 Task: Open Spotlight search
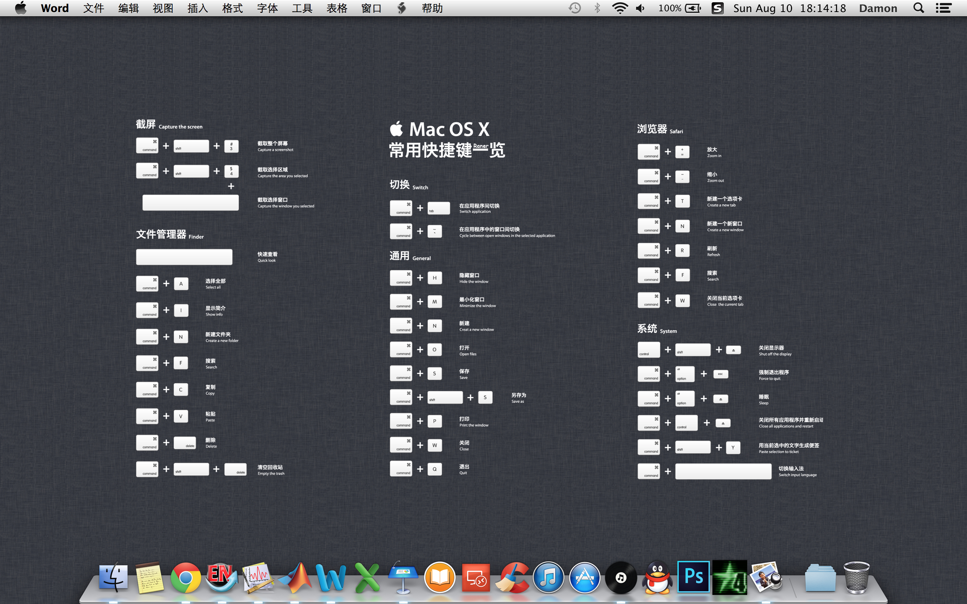tap(919, 8)
